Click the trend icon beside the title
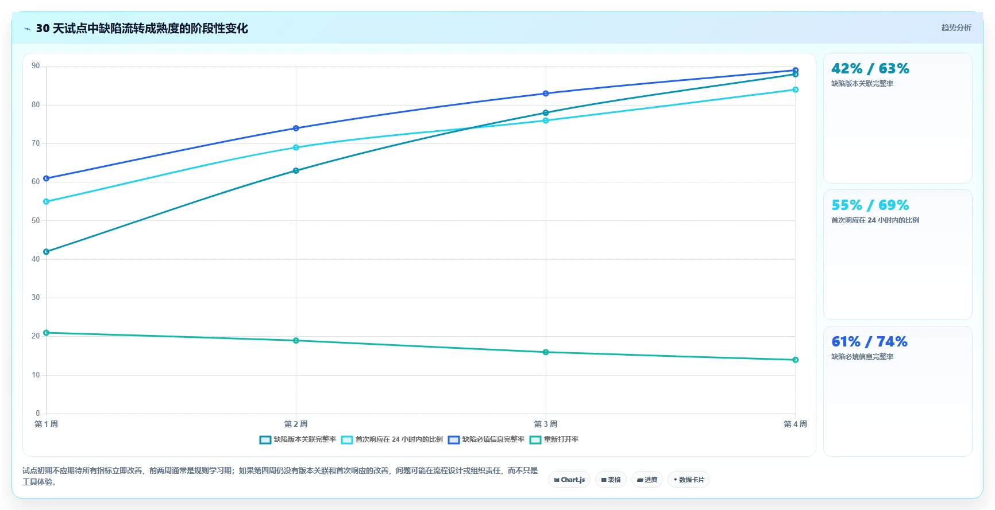The height and width of the screenshot is (510, 995). click(x=27, y=29)
